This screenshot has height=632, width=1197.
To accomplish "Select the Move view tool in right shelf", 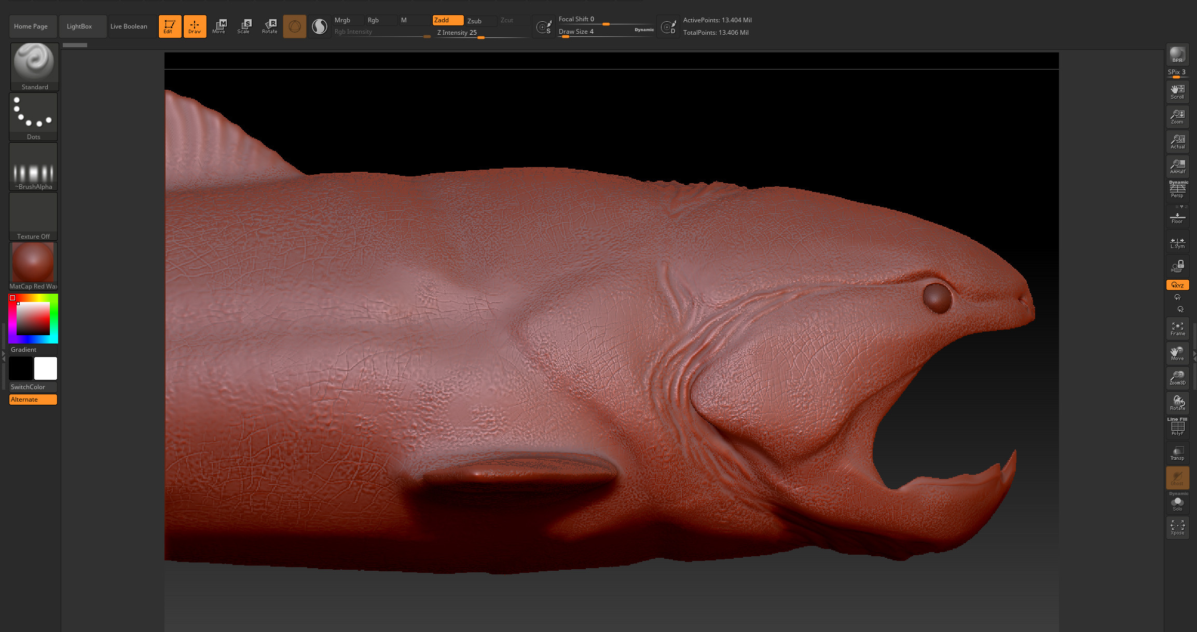I will pos(1177,353).
